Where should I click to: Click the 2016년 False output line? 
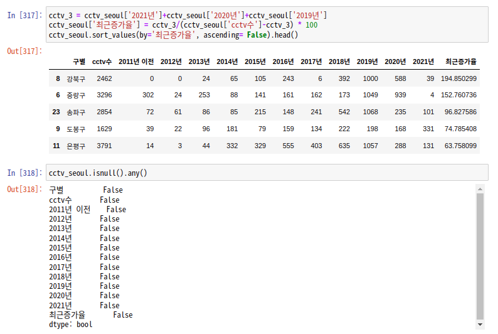click(x=84, y=257)
